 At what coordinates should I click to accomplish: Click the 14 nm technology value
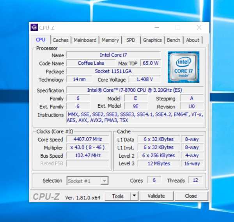tap(79, 79)
